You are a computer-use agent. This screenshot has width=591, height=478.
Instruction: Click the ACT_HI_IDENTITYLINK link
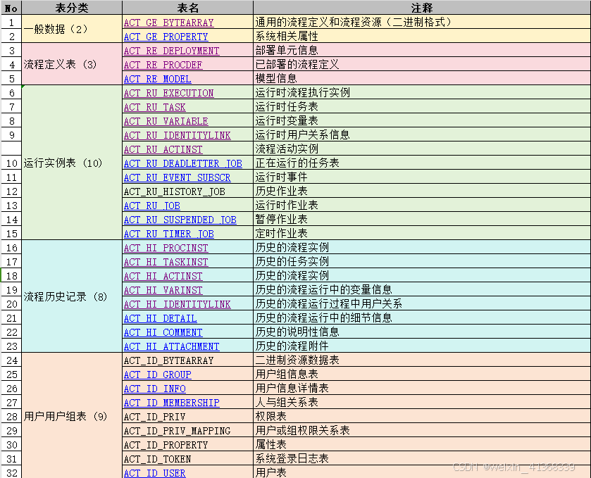tap(177, 304)
